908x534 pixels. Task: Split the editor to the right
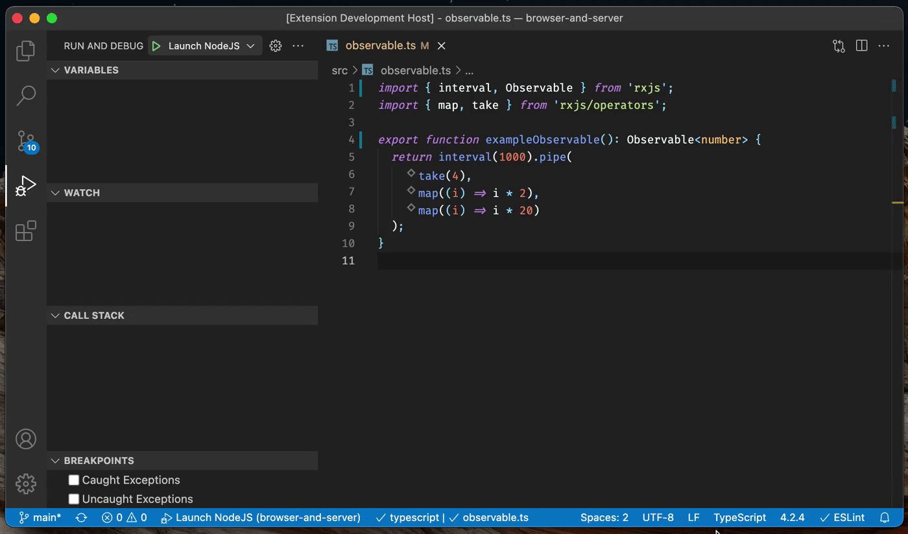pyautogui.click(x=862, y=46)
